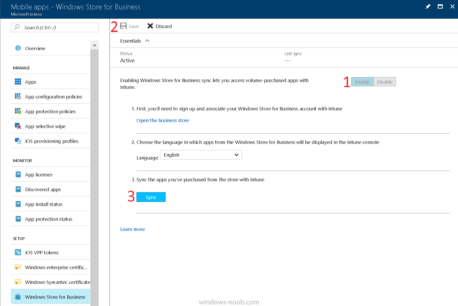The height and width of the screenshot is (306, 458).
Task: View App protection status
Action: (x=51, y=219)
